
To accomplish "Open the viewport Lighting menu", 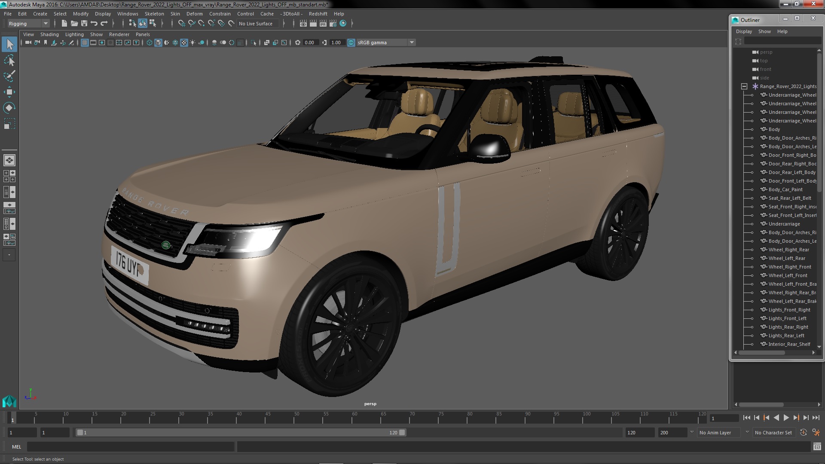I will tap(74, 34).
